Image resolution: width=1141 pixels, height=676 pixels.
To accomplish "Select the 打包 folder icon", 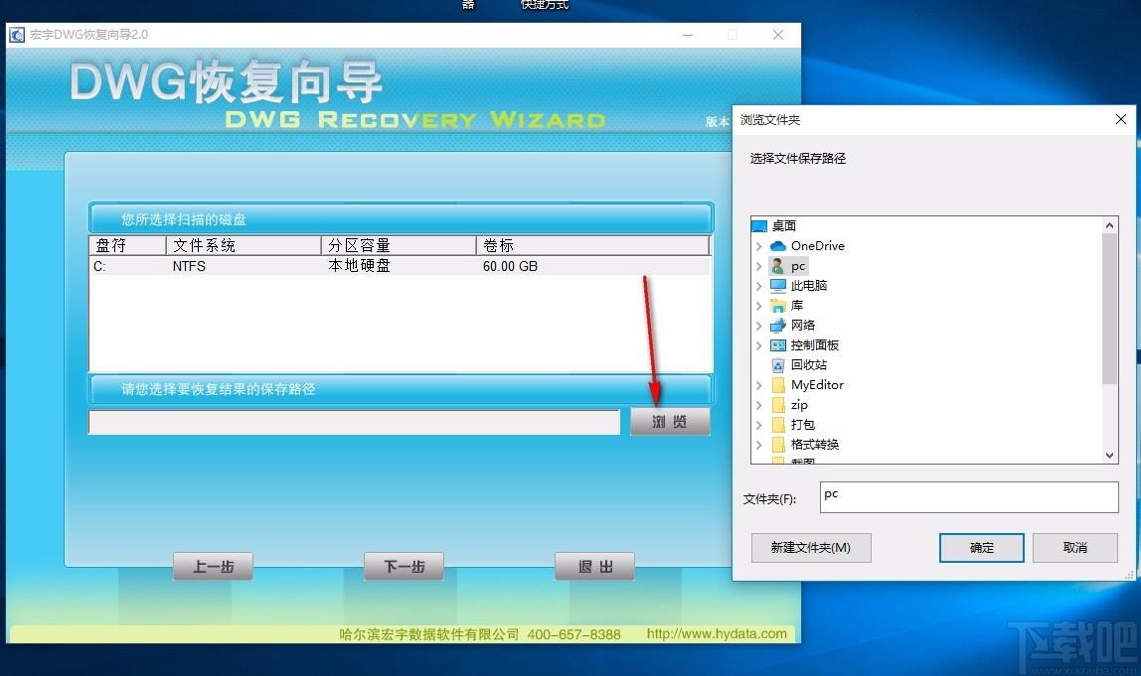I will click(x=778, y=425).
